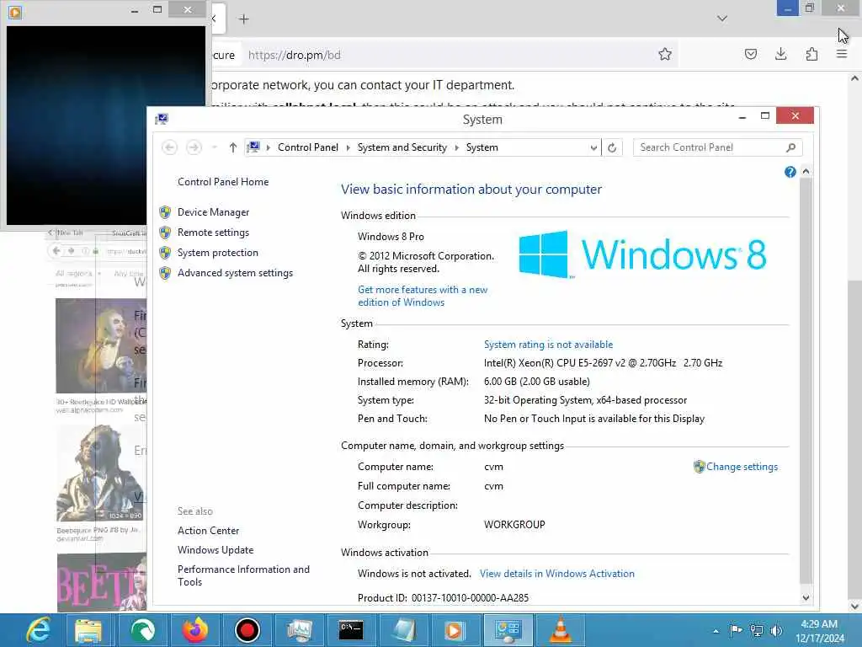
Task: Open the orange media player taskbar icon
Action: (x=455, y=630)
